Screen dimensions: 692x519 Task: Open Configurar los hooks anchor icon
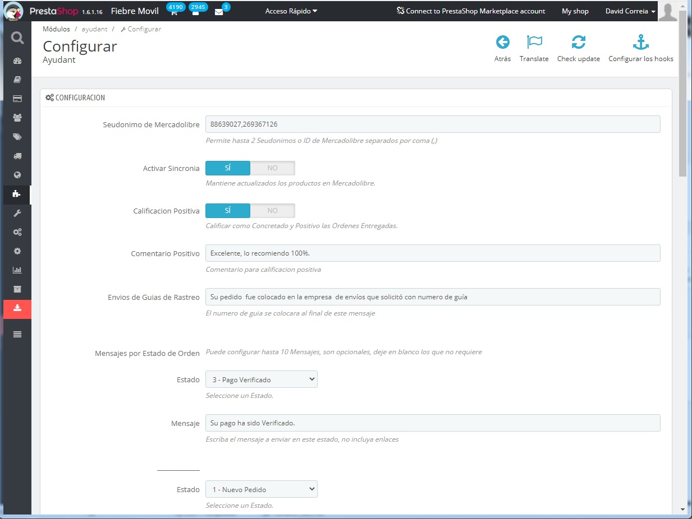(640, 42)
